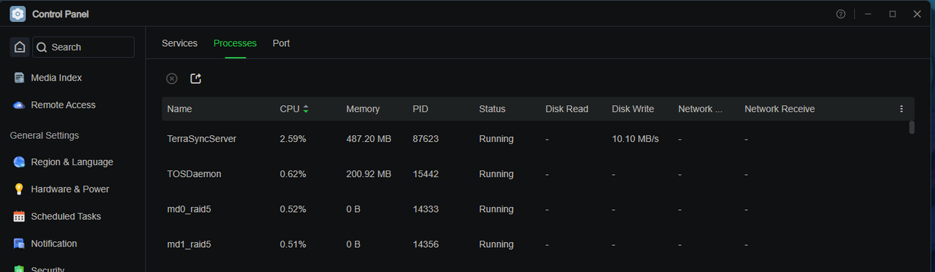Screen dimensions: 935x272
Task: Sort by Disk Write column header
Action: pyautogui.click(x=633, y=109)
